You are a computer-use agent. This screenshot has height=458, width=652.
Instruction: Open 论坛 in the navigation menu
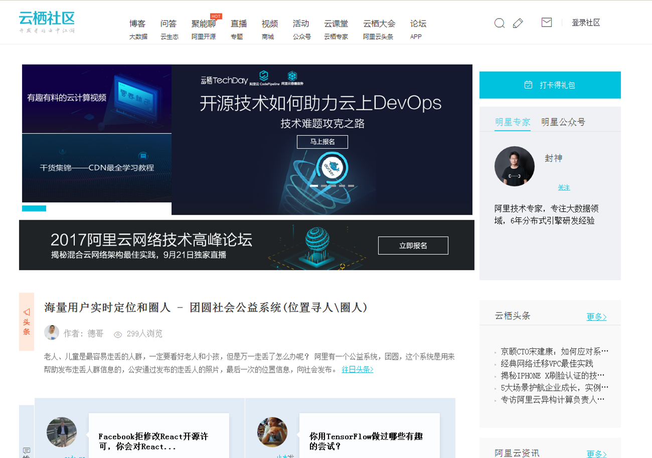pyautogui.click(x=418, y=24)
